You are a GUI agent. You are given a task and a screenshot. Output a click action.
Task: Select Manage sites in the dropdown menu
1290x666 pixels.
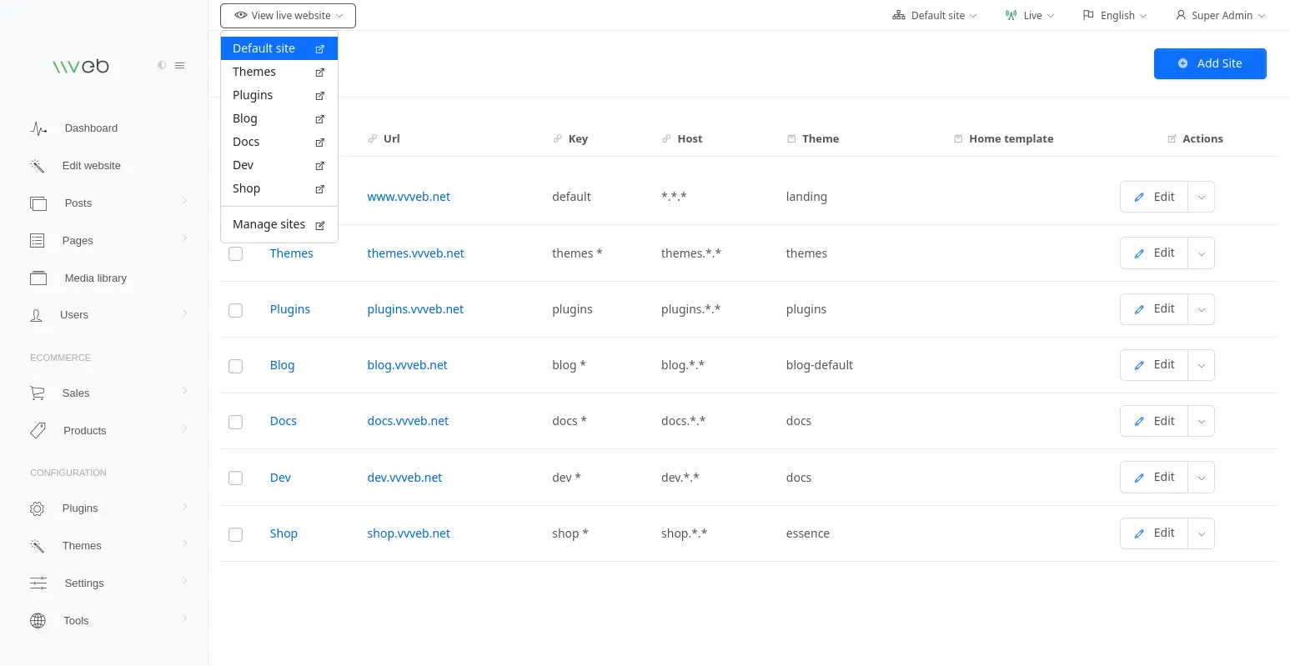tap(269, 224)
